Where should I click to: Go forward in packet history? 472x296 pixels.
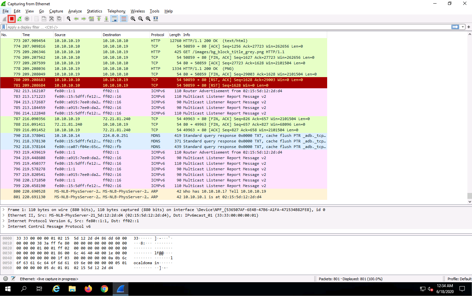(x=84, y=19)
